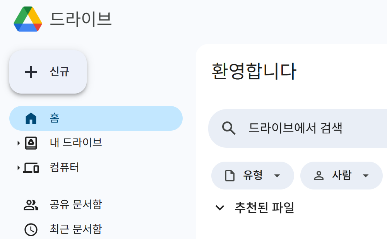Click the plus icon on the 신규 button
Screen dimensions: 387x239
31,72
